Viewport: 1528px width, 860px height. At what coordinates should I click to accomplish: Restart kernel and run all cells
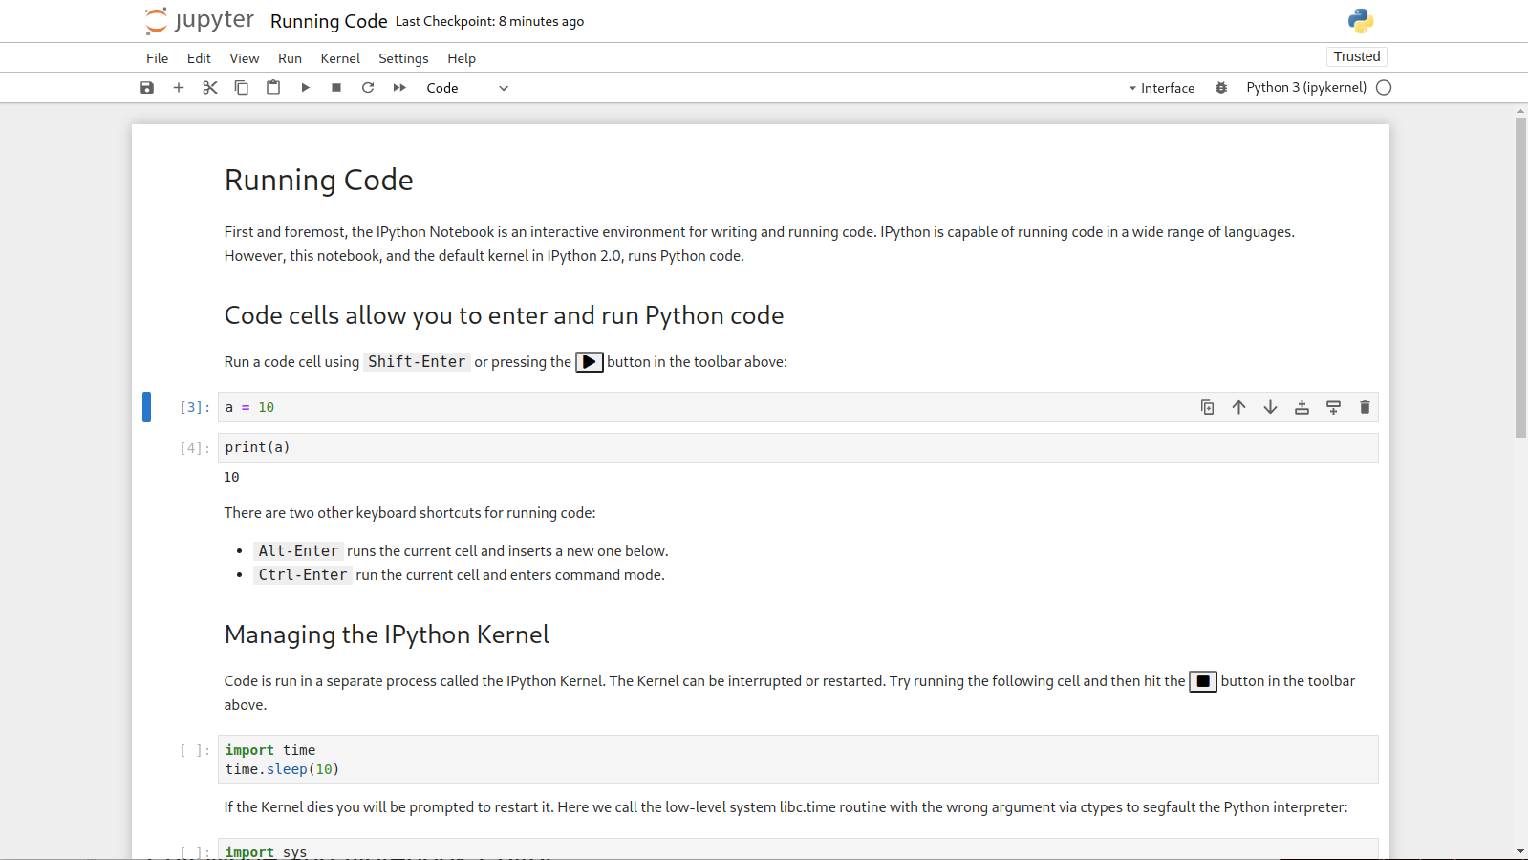coord(399,88)
